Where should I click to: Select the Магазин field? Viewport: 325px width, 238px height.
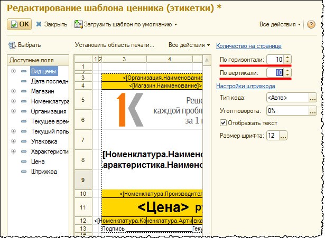42,91
